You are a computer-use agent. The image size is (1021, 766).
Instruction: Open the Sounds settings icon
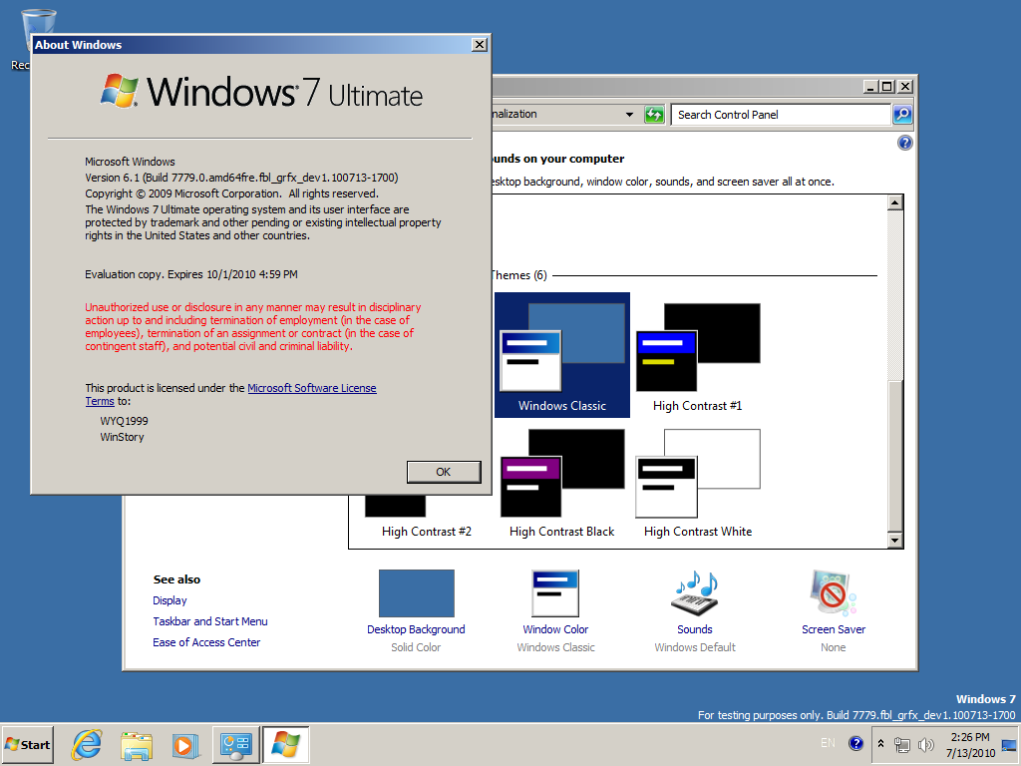(695, 593)
